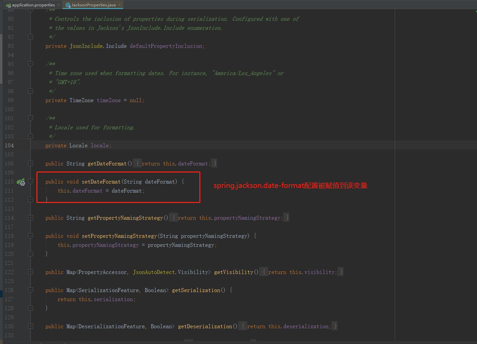Collapse the Locale Javadoc comment at line 101
477x344 pixels.
click(x=30, y=118)
